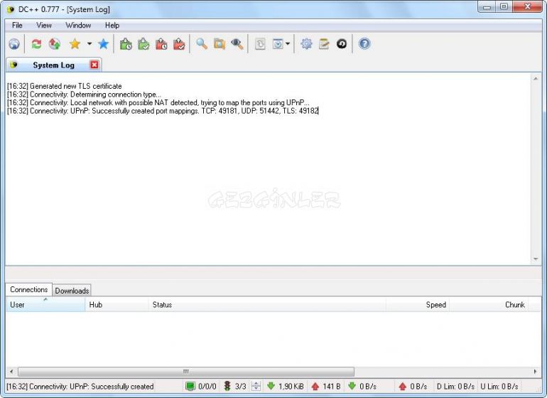Open the Public Hubs globe icon
Viewport: 547px width, 398px height.
tap(14, 44)
